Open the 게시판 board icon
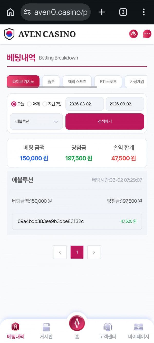 point(46,330)
